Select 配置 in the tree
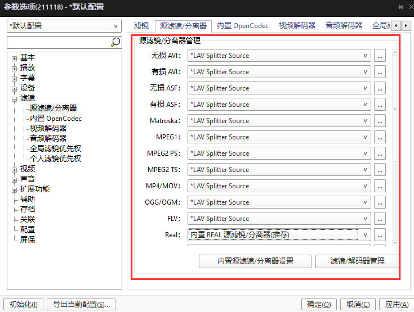The width and height of the screenshot is (414, 312). pyautogui.click(x=28, y=229)
